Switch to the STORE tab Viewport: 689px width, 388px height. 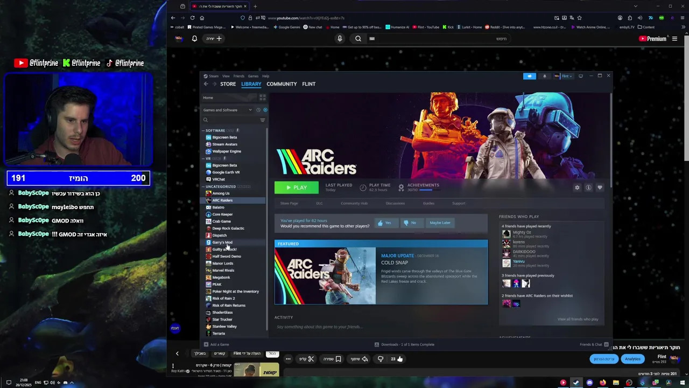(228, 84)
